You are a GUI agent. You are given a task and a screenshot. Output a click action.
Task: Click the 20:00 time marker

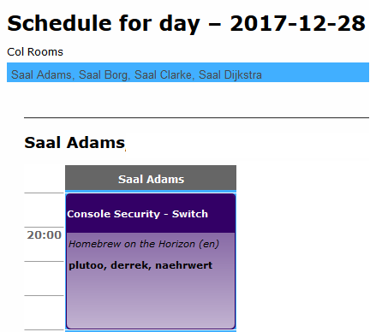click(45, 235)
